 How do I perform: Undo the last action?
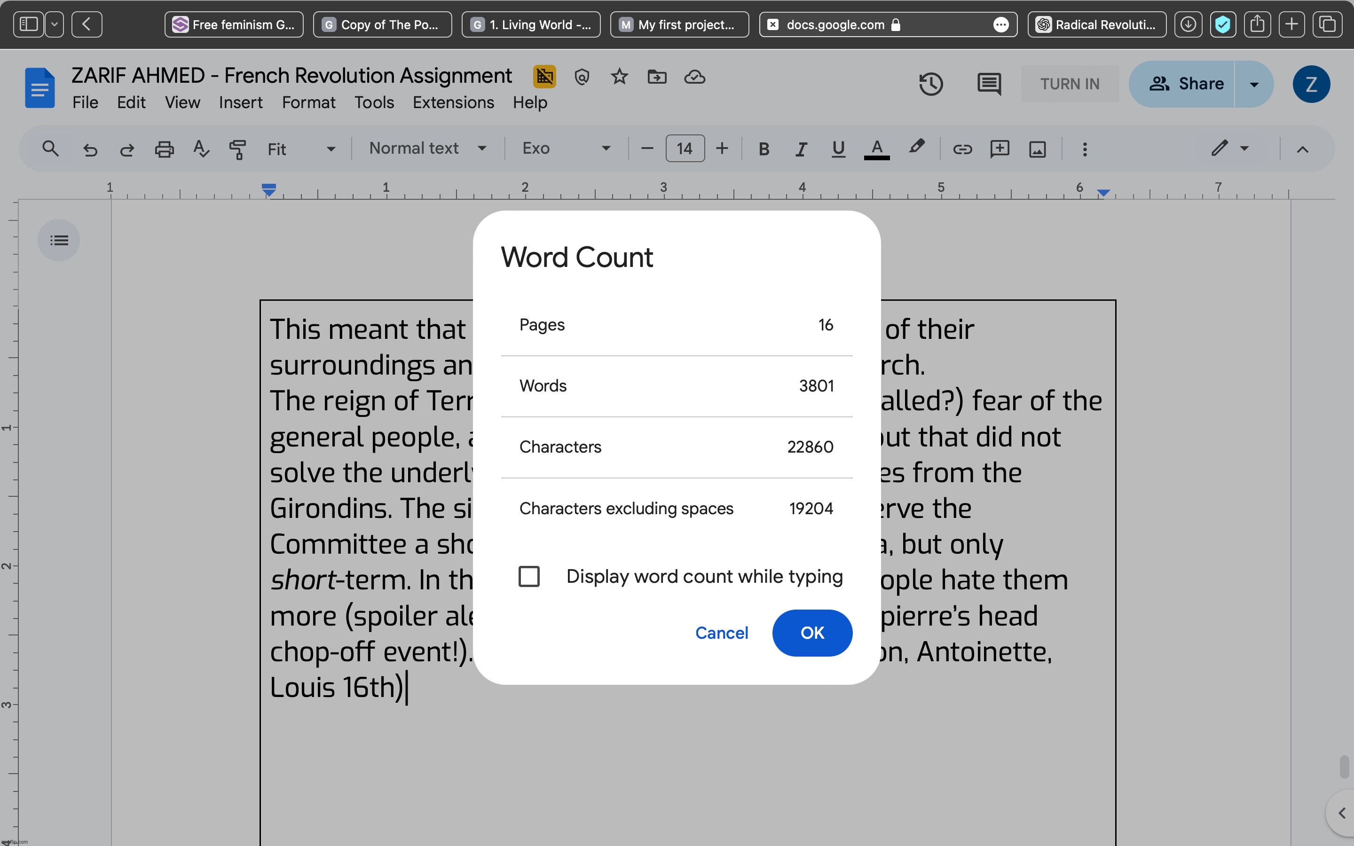tap(90, 149)
